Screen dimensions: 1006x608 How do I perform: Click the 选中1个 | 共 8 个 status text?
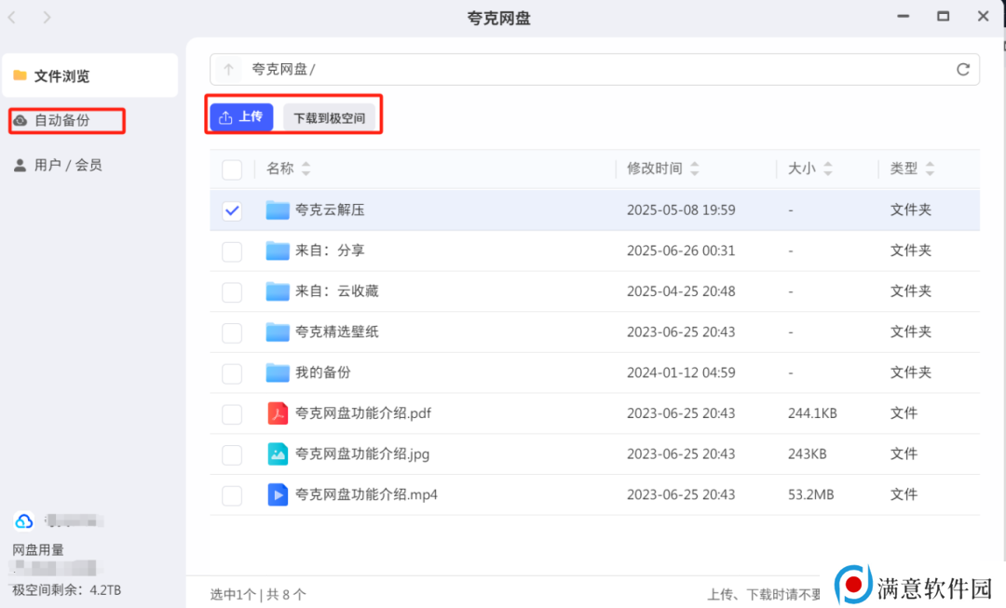click(258, 595)
